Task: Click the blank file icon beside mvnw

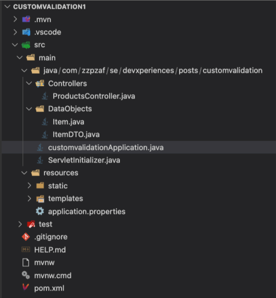Action: coord(26,262)
